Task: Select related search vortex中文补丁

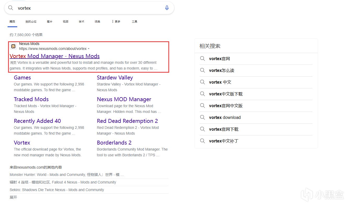Action: (224, 141)
